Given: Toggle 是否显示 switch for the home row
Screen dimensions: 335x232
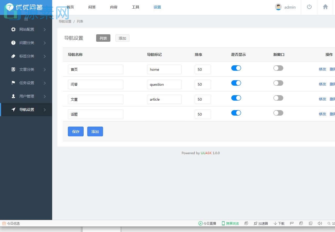Looking at the screenshot, I should [236, 68].
